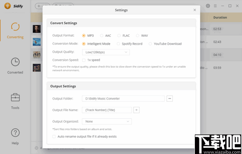Screen dimensions: 242x154
Task: Expand the Output Quality dropdown
Action: [x=106, y=52]
